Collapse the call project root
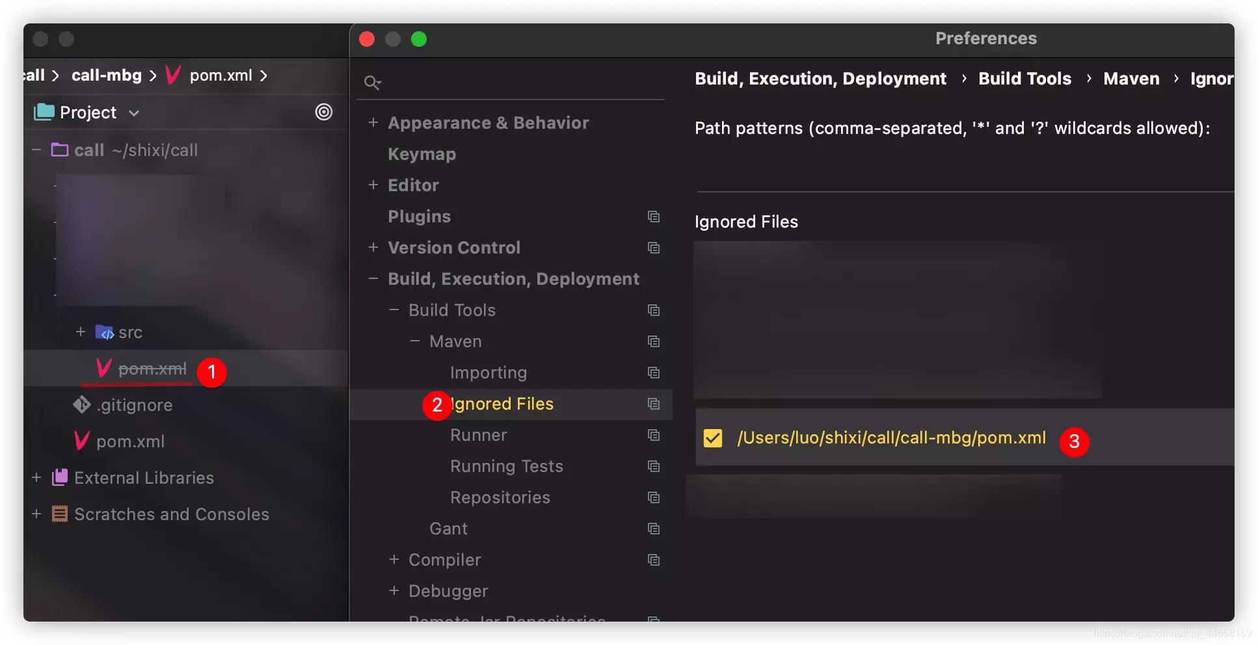This screenshot has height=645, width=1258. (36, 150)
